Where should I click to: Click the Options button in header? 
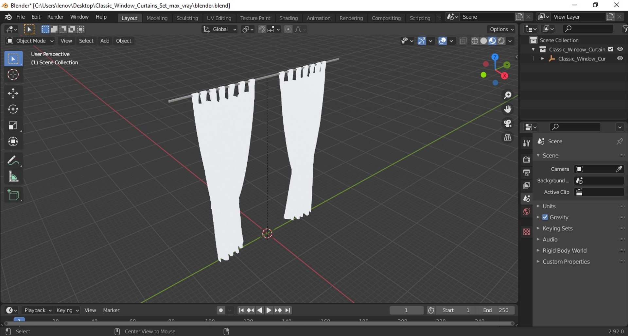pos(501,29)
